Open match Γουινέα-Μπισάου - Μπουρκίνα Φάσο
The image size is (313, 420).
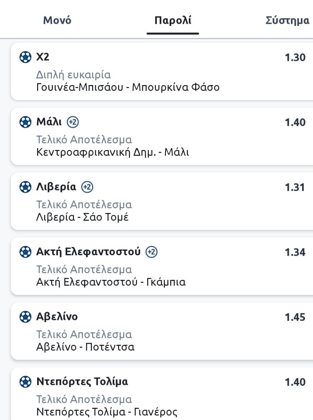[x=128, y=88]
